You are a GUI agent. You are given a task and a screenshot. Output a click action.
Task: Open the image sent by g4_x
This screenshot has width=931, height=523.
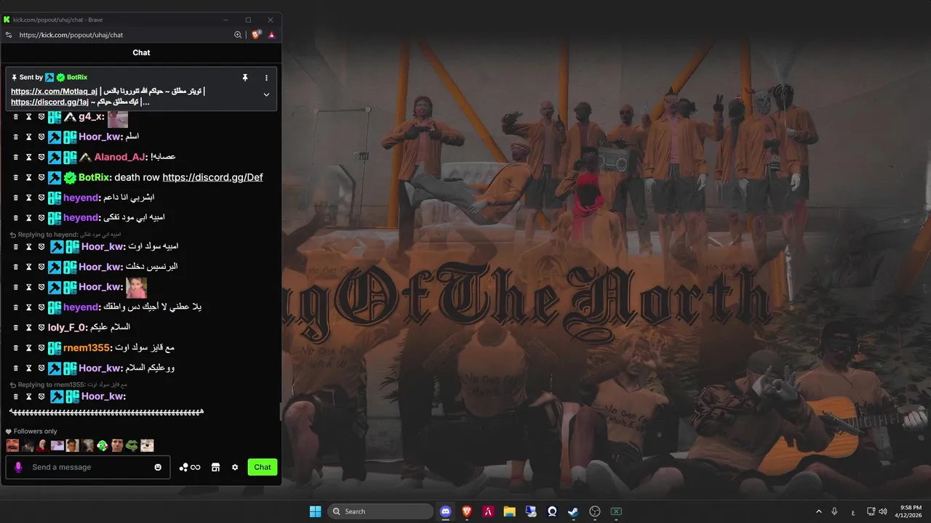click(118, 118)
